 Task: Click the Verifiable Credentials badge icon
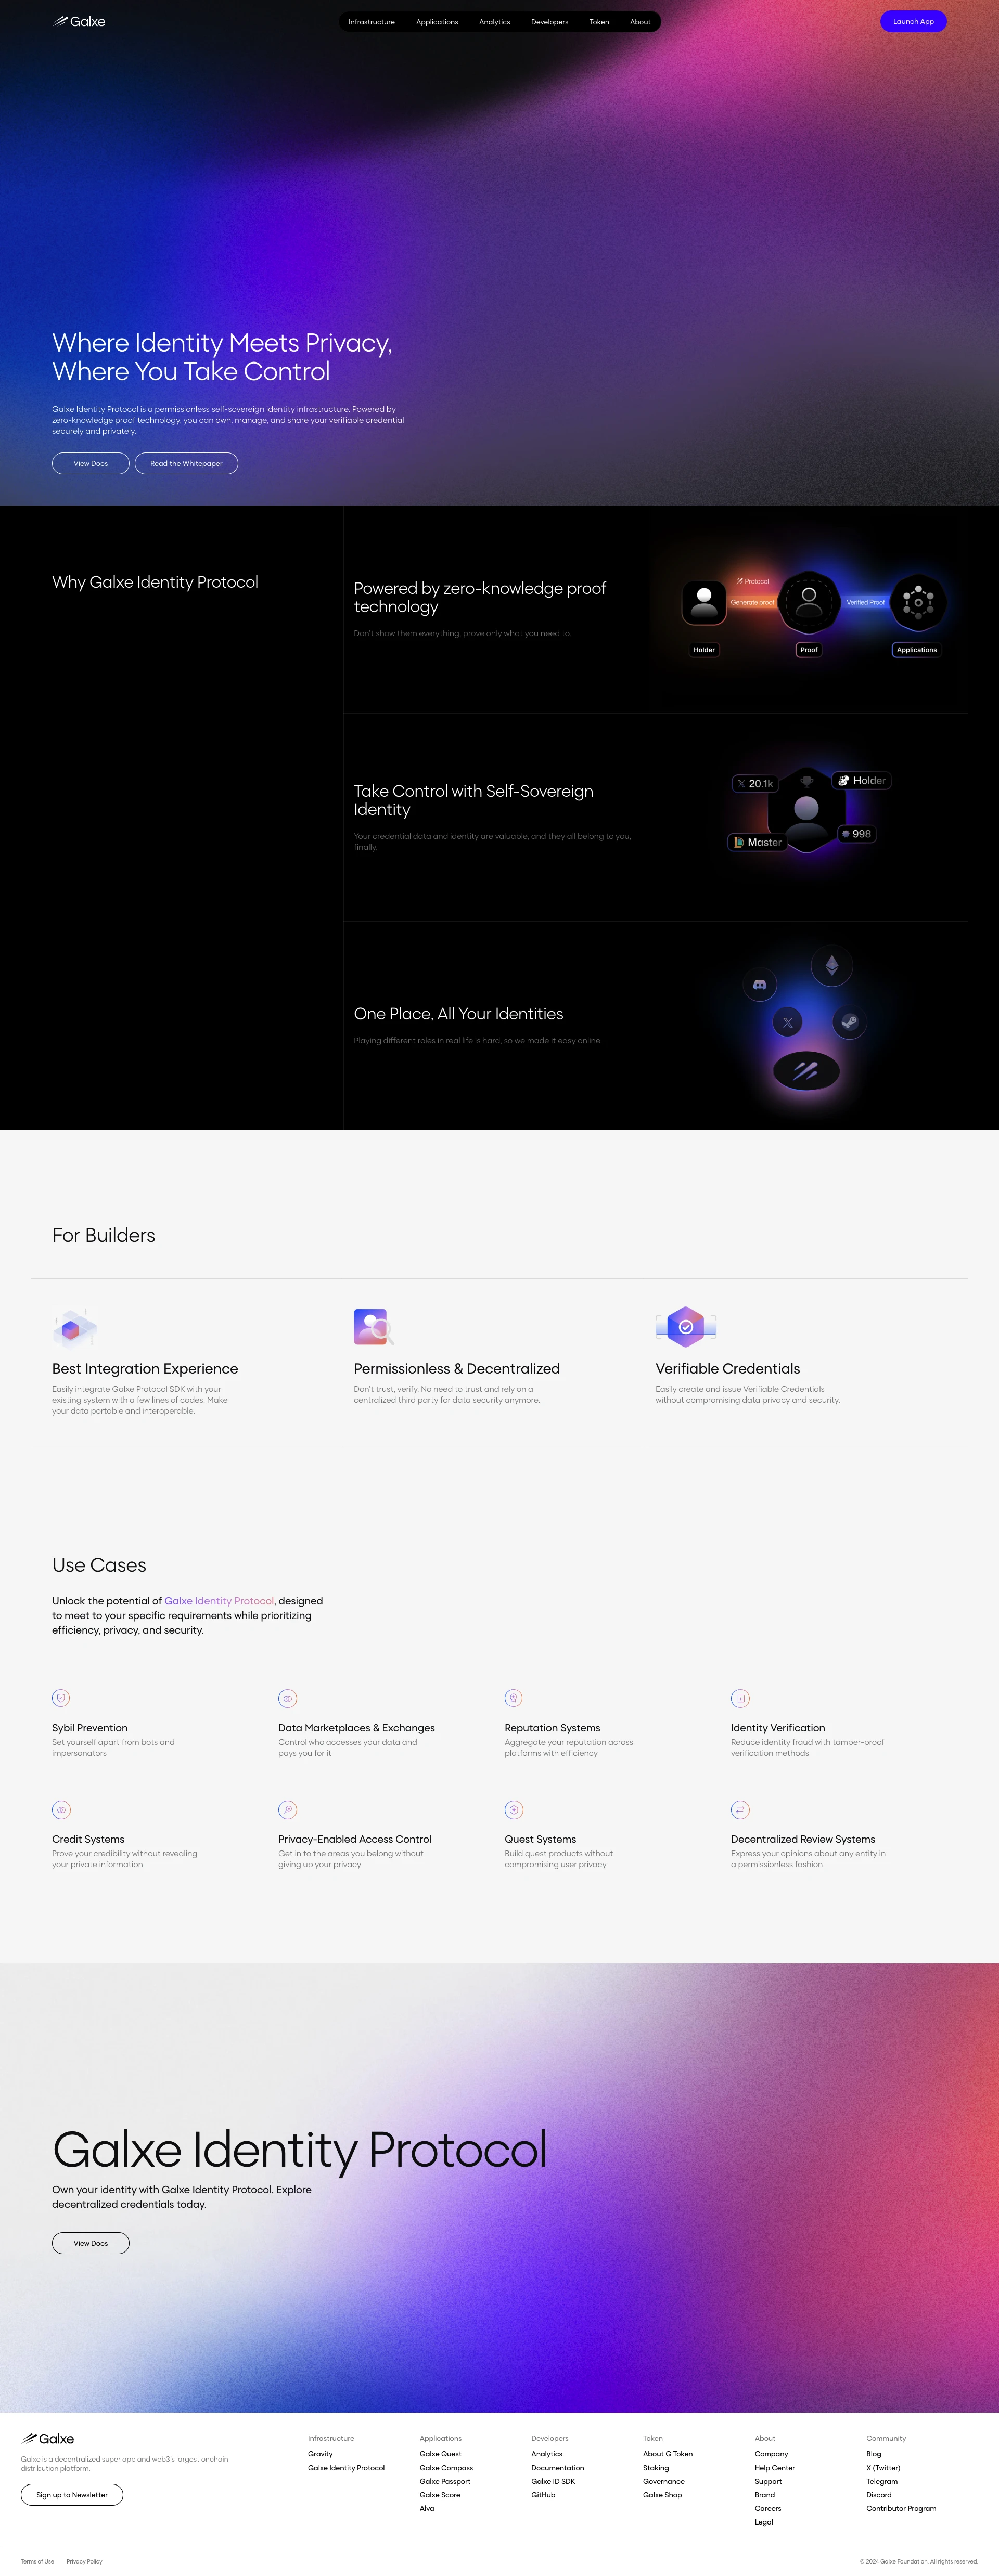tap(684, 1327)
